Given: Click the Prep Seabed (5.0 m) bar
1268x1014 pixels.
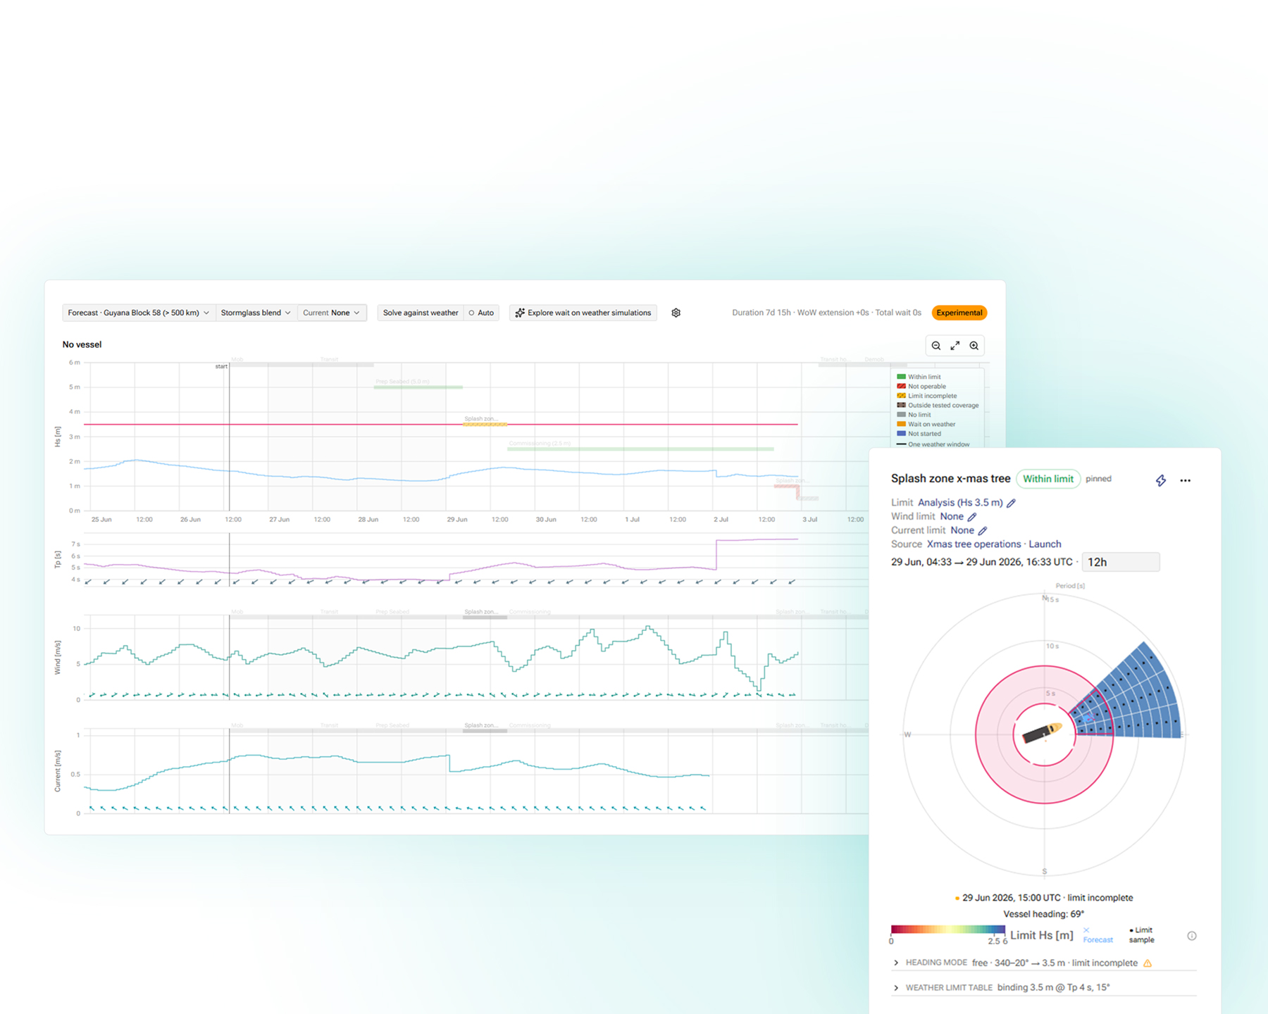Looking at the screenshot, I should click(x=418, y=387).
